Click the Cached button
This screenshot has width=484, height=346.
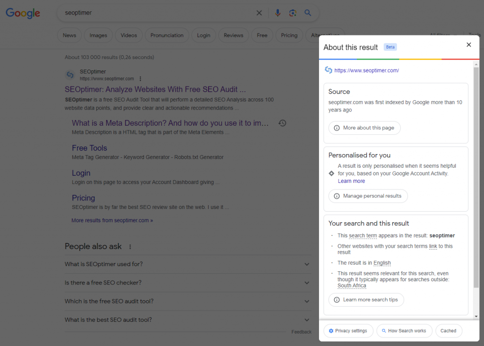point(448,331)
